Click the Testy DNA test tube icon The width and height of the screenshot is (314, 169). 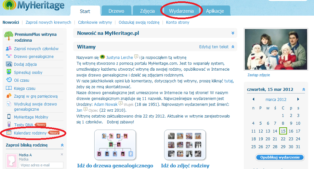click(9, 124)
